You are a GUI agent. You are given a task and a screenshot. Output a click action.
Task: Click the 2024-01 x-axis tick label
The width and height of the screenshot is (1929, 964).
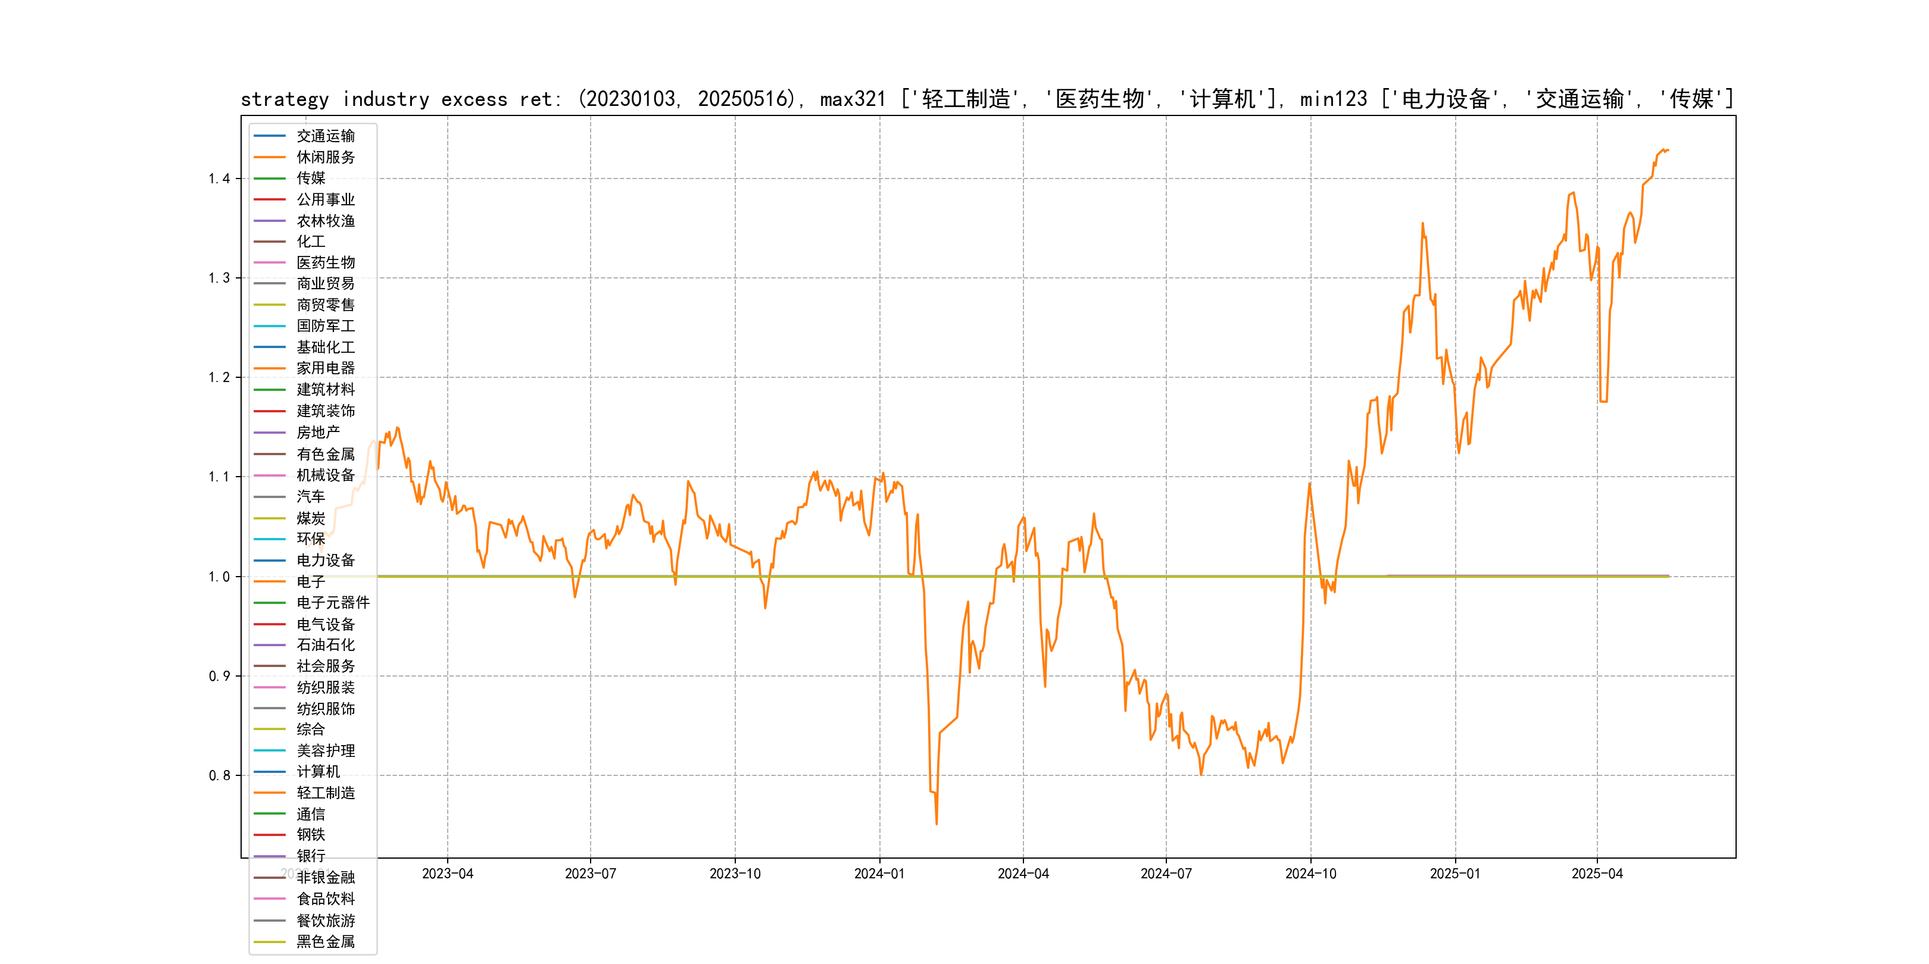tap(879, 874)
